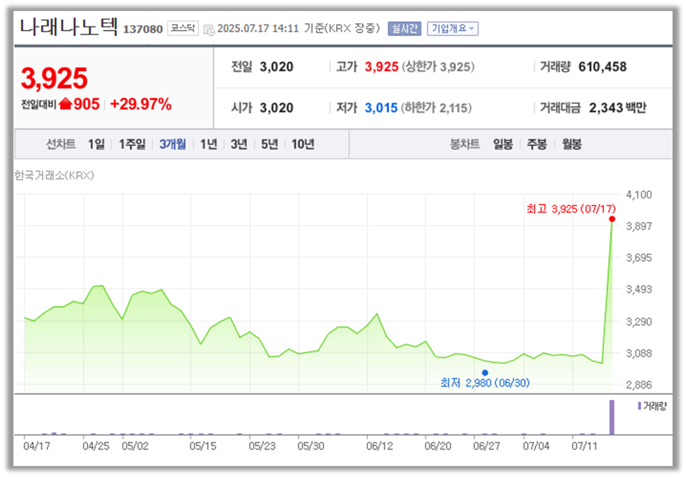Click the 거래량 value 610,458
The width and height of the screenshot is (686, 477).
click(x=602, y=67)
